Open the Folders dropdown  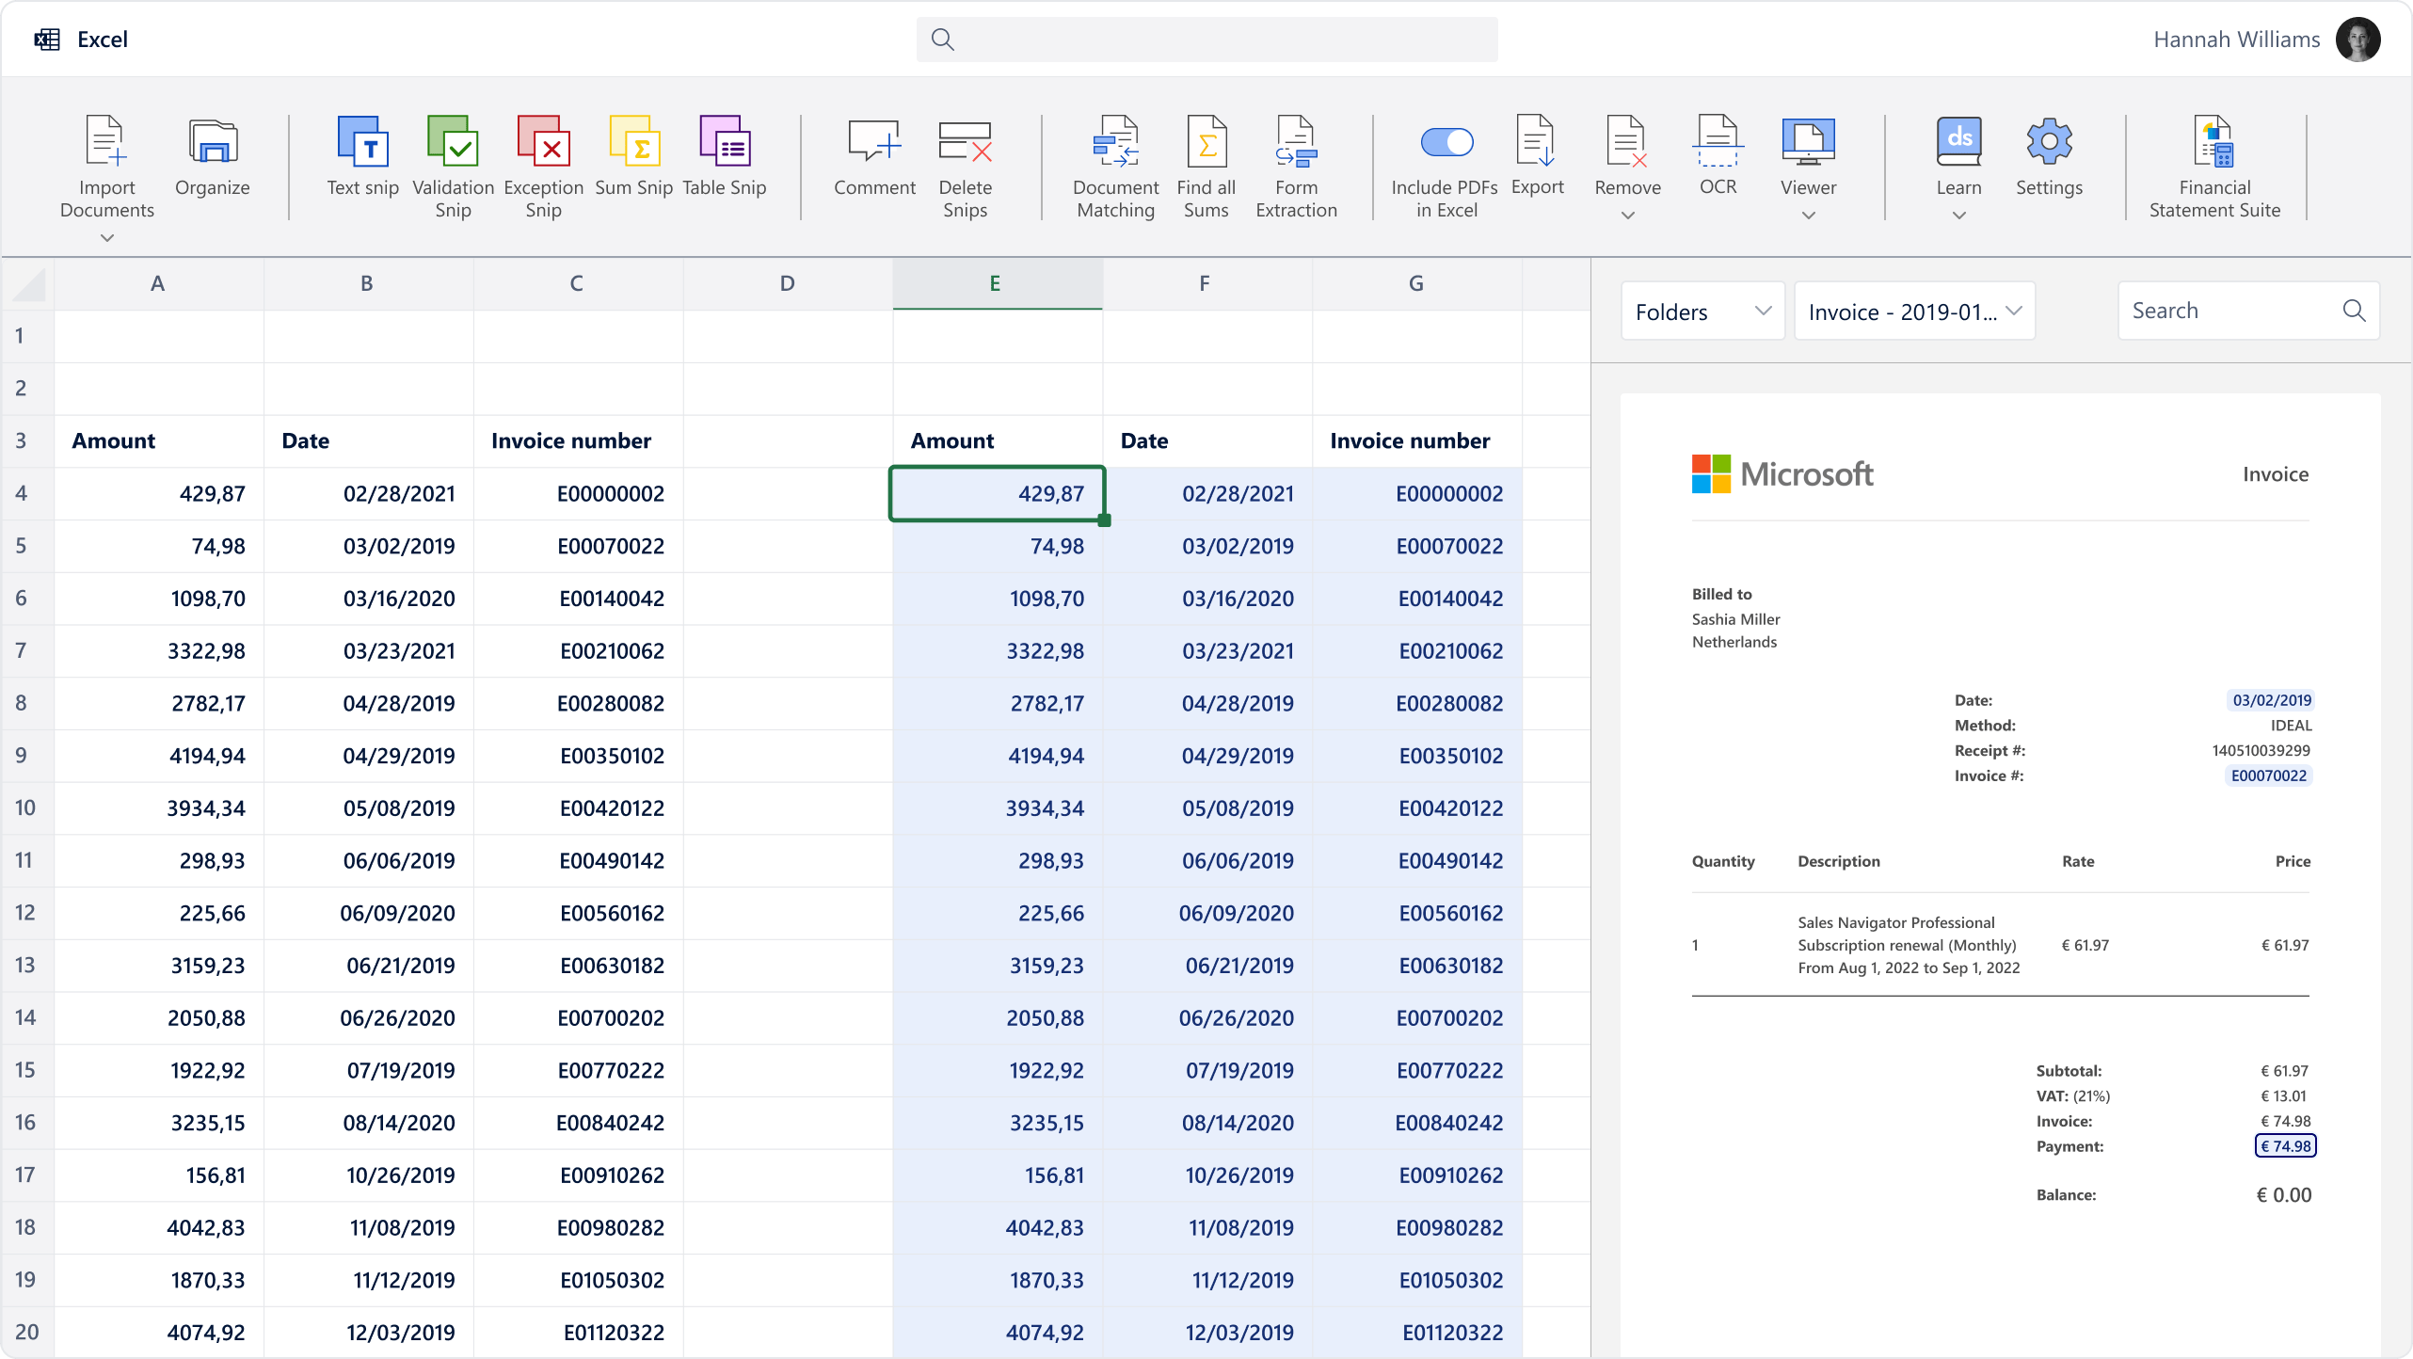point(1702,311)
